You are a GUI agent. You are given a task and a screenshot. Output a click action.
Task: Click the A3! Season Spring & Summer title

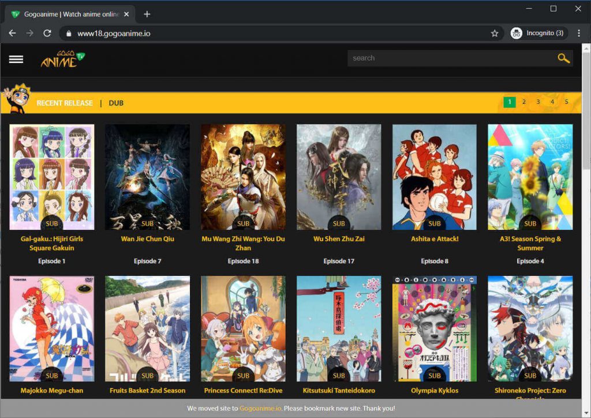click(x=530, y=243)
